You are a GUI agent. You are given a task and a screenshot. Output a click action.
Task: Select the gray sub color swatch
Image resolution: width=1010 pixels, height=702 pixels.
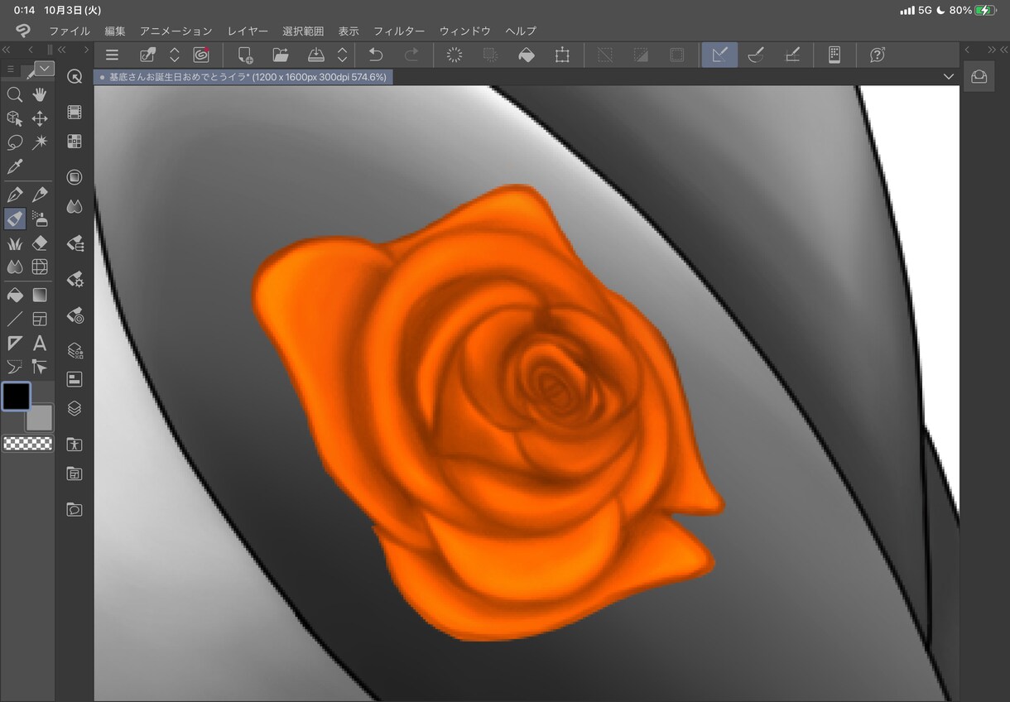(x=41, y=418)
